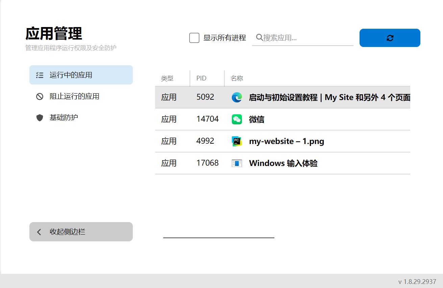The width and height of the screenshot is (443, 288).
Task: Click the PyCharm icon beside my-website – 1.png
Action: click(x=237, y=141)
